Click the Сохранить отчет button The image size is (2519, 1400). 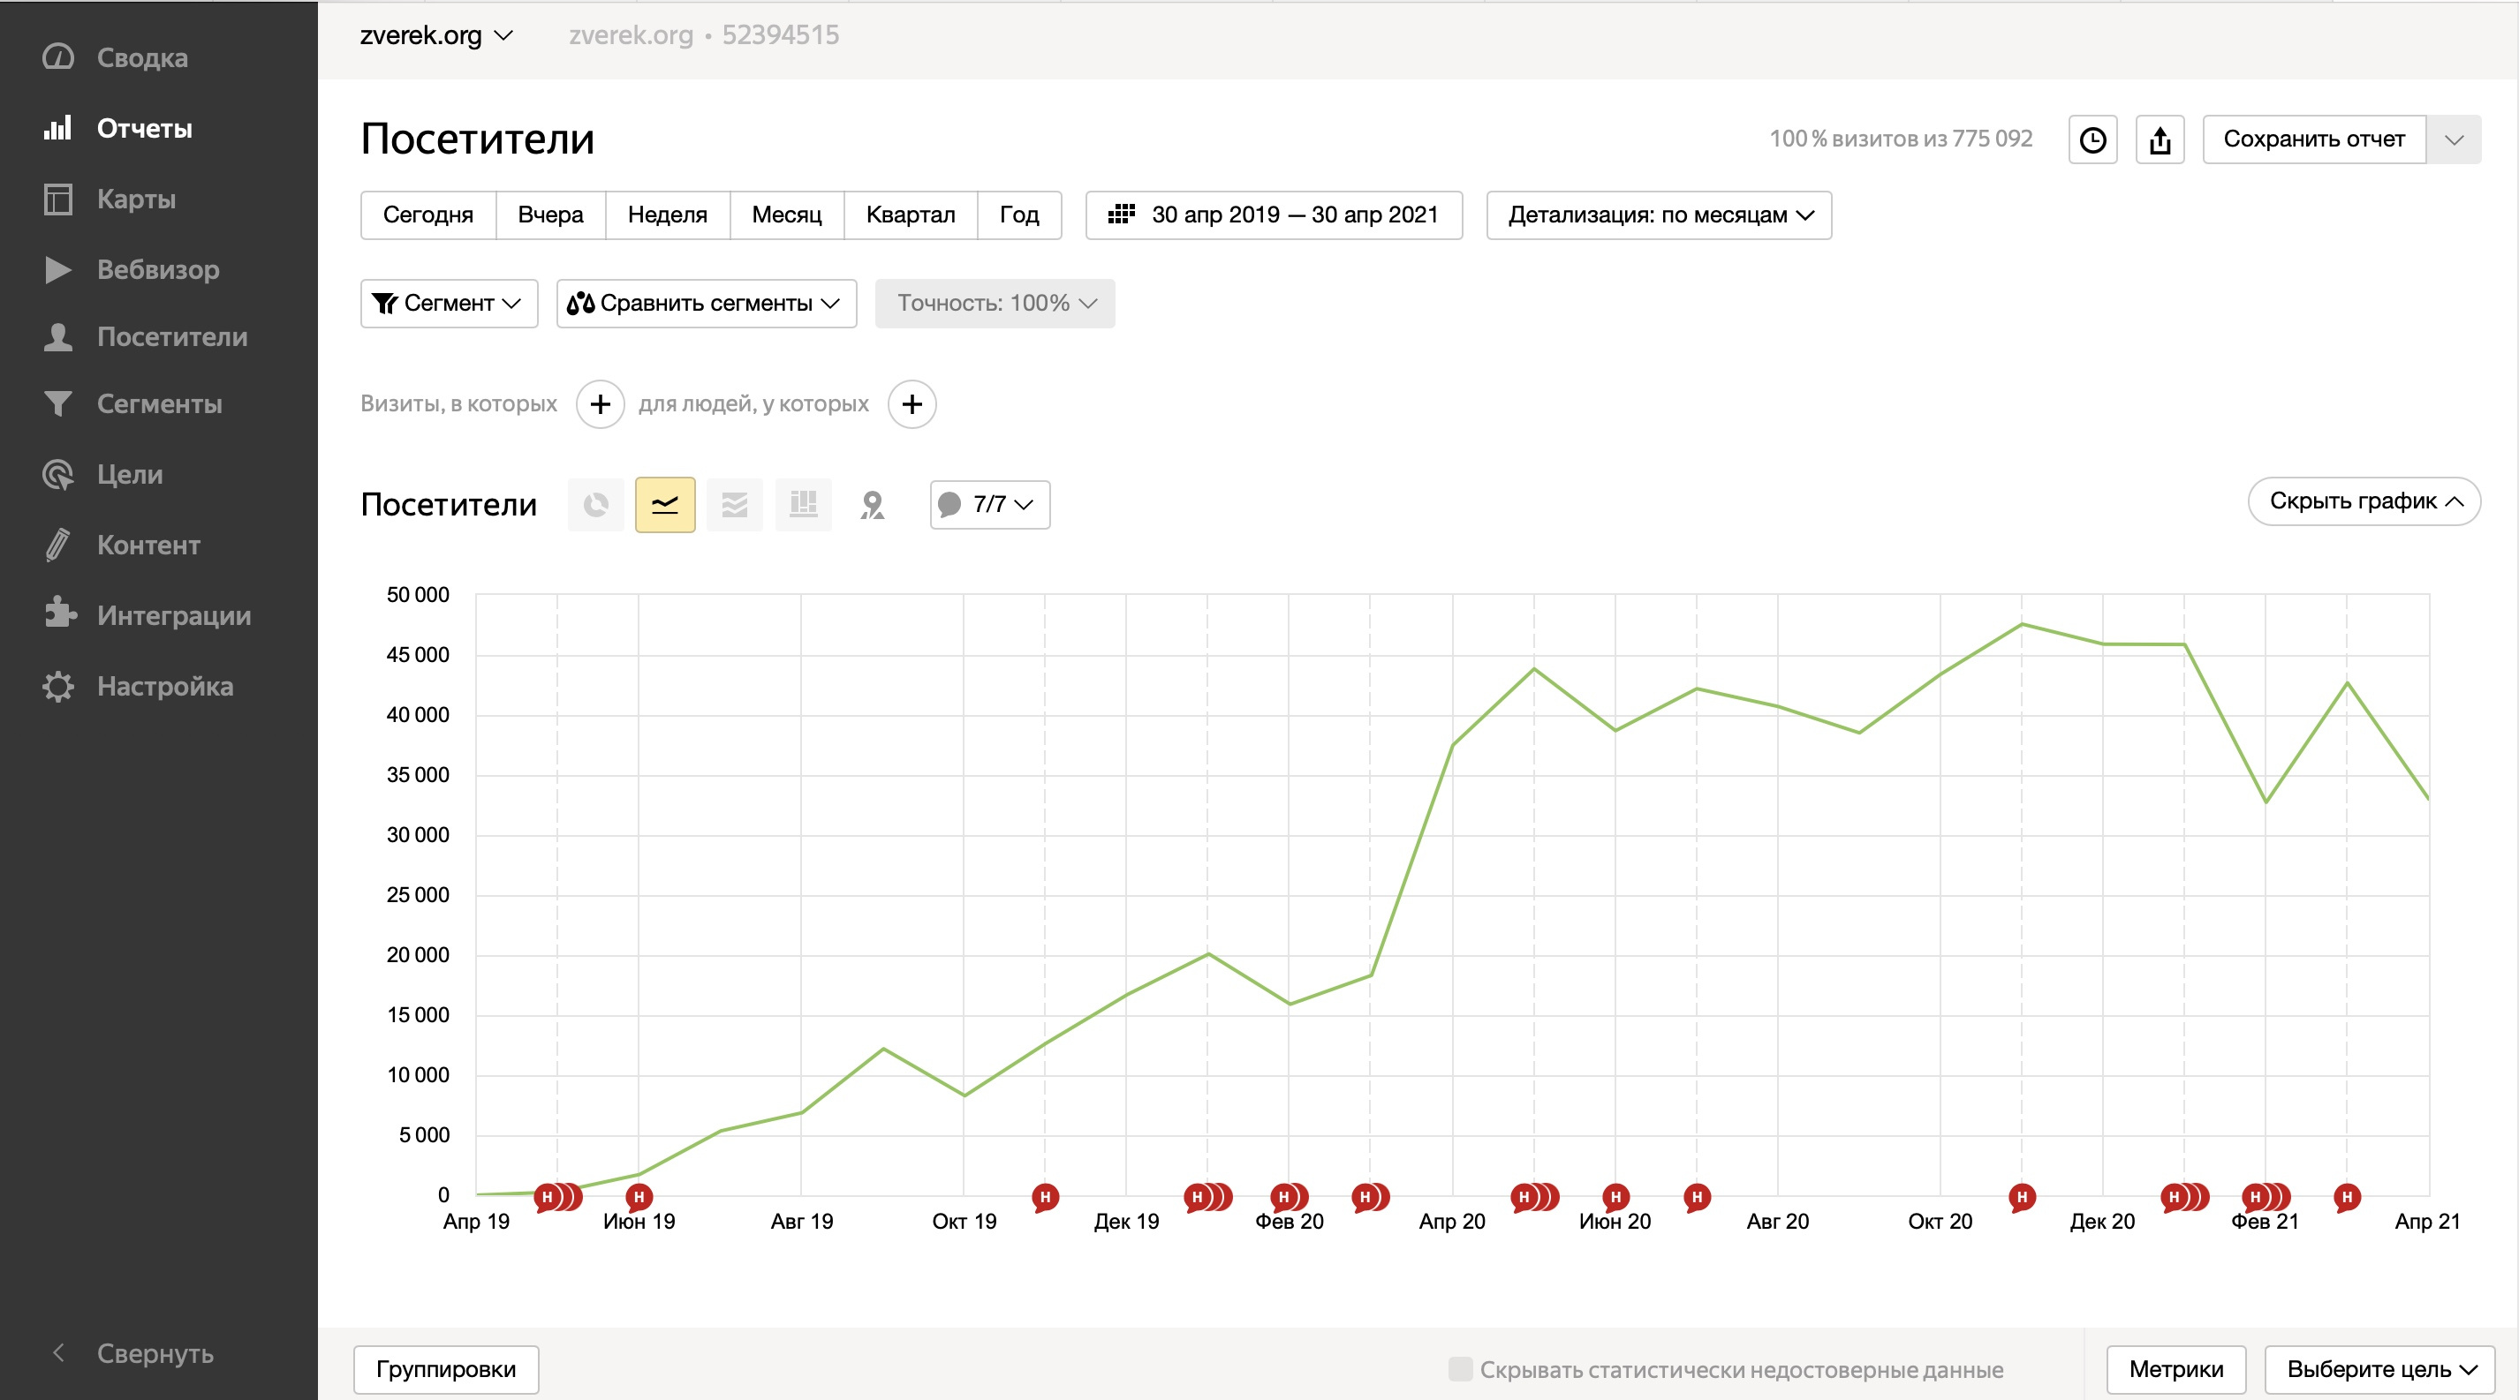pos(2312,139)
